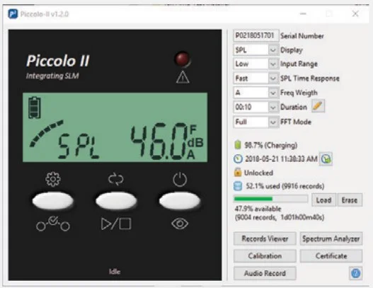The width and height of the screenshot is (373, 288).
Task: Click the sync clock icon beside the date
Action: tap(326, 159)
